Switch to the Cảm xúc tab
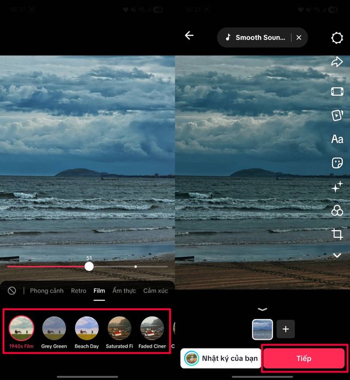 (x=155, y=290)
